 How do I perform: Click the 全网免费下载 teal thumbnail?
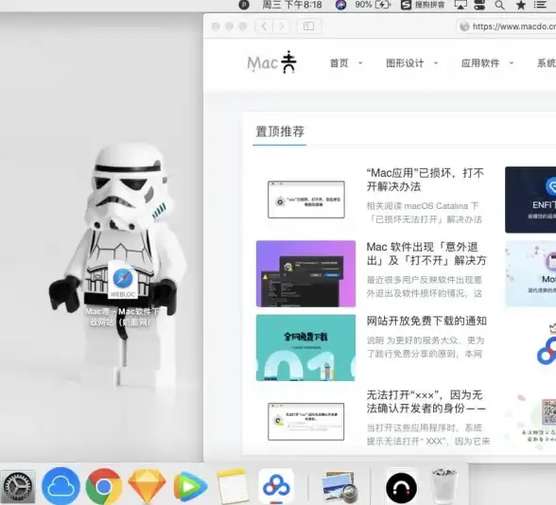coord(305,348)
